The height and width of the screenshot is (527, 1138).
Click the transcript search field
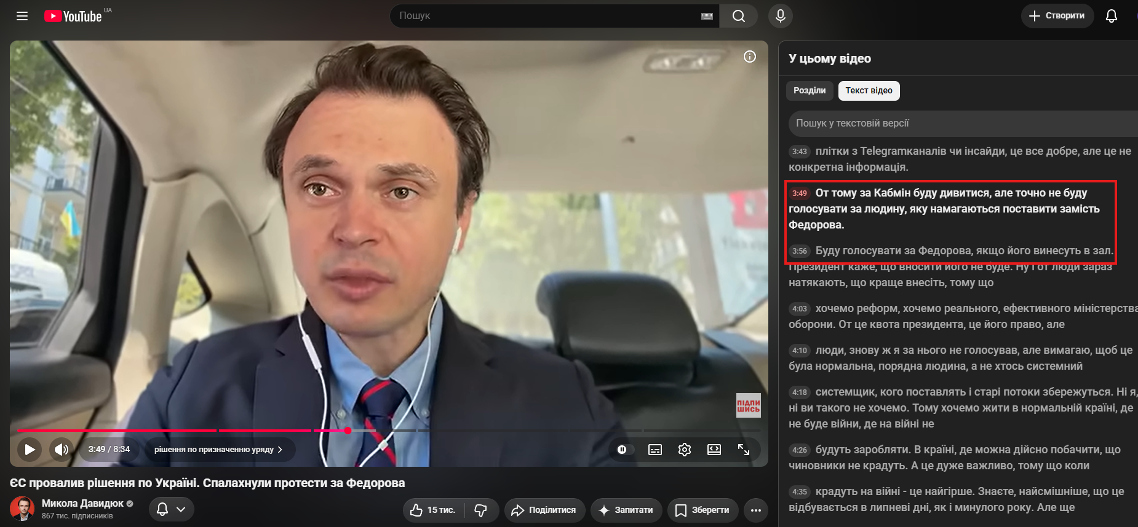click(x=963, y=123)
